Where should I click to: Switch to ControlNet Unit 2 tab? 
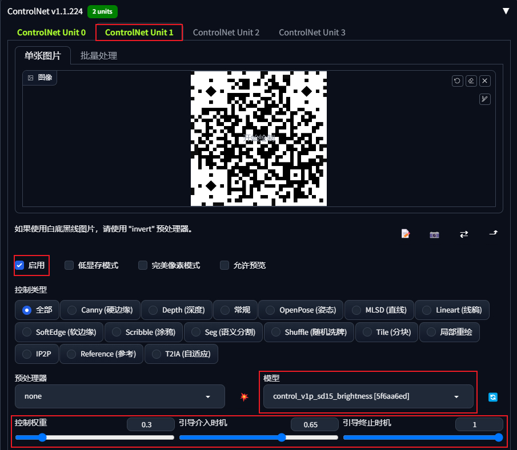(x=226, y=33)
